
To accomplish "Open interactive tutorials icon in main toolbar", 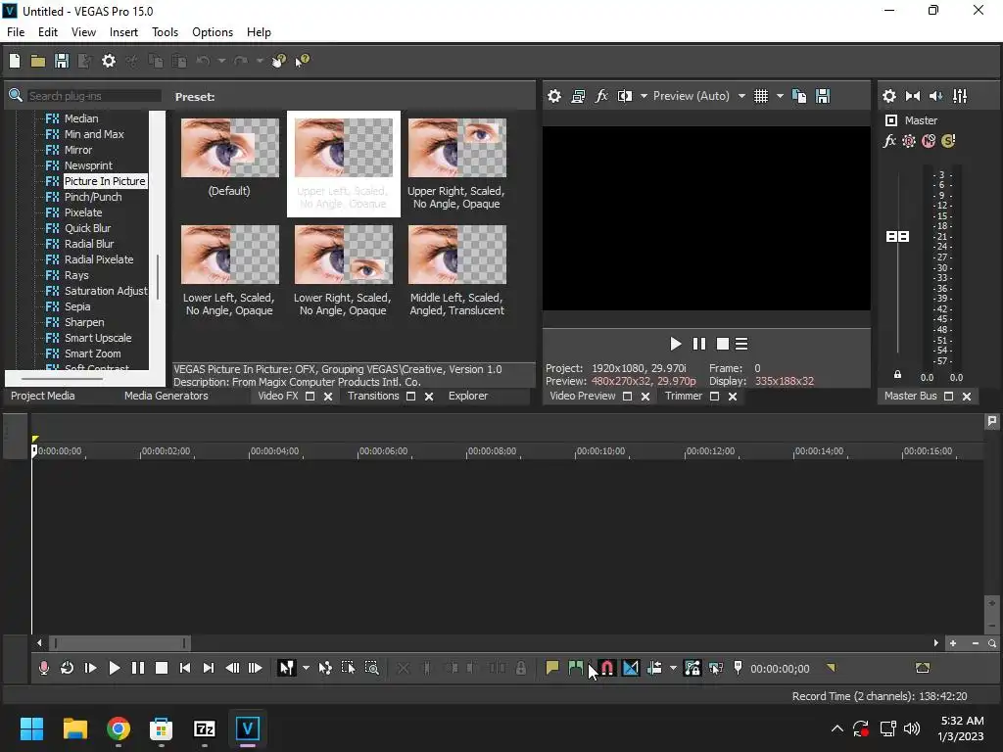I will [279, 61].
